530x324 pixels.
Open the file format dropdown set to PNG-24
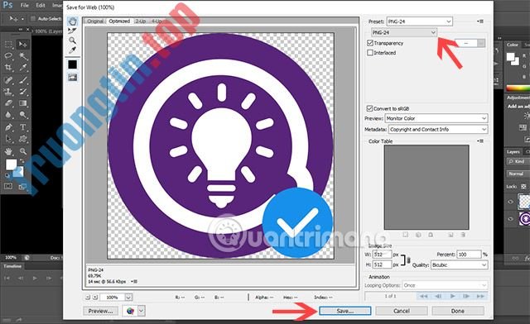click(x=404, y=32)
